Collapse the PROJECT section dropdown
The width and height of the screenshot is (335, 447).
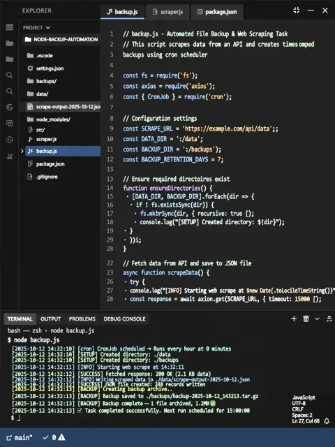pyautogui.click(x=36, y=28)
